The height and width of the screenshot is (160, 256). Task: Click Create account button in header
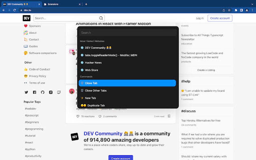tap(220, 18)
